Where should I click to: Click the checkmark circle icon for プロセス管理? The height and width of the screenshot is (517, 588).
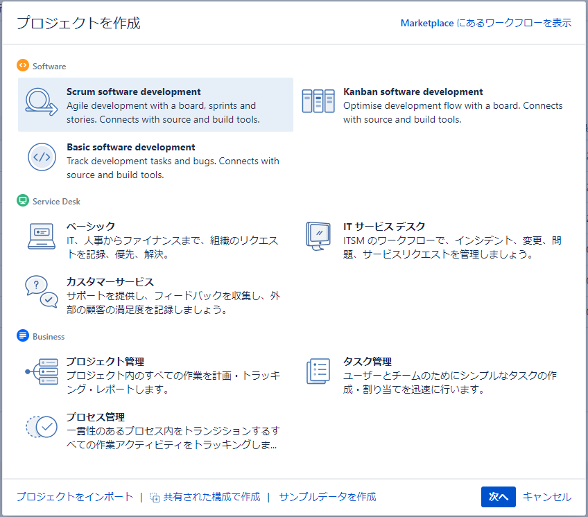[x=41, y=427]
